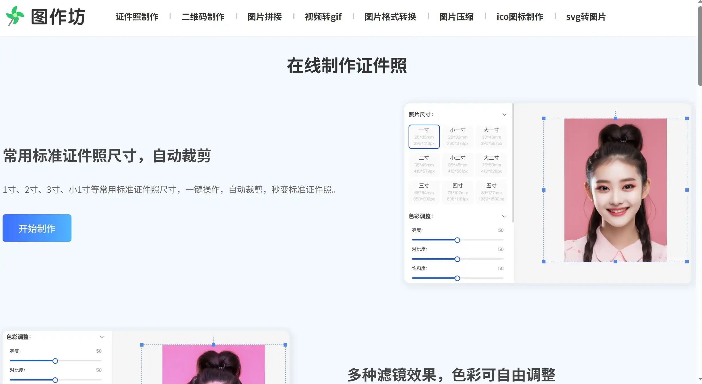The width and height of the screenshot is (702, 384).
Task: Open the 视频转gif tool
Action: point(323,17)
